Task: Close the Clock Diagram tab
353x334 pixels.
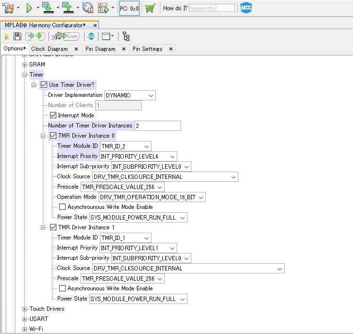Action: tap(76, 49)
